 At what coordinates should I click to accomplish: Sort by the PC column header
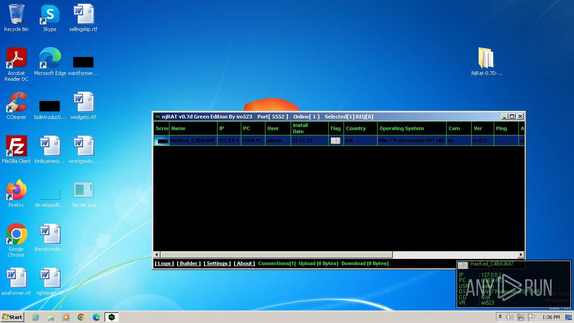[253, 128]
